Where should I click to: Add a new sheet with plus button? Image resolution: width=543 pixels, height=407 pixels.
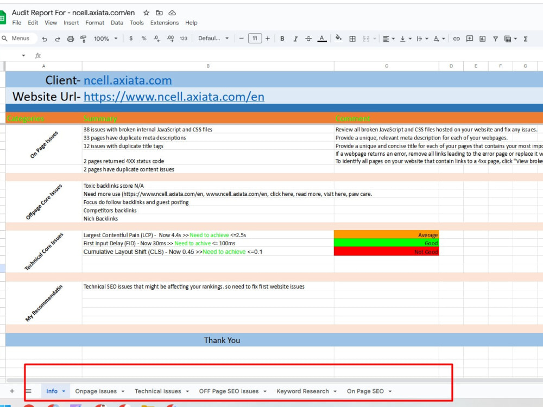[12, 391]
